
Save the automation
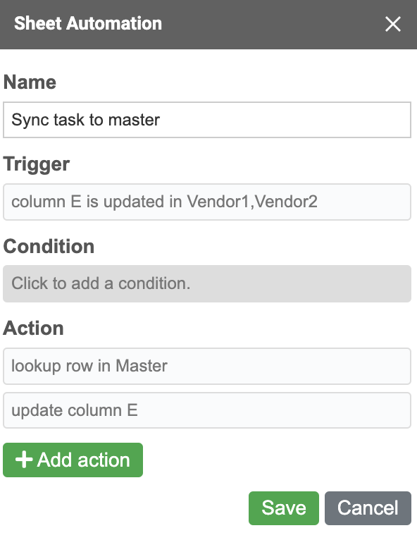click(284, 508)
